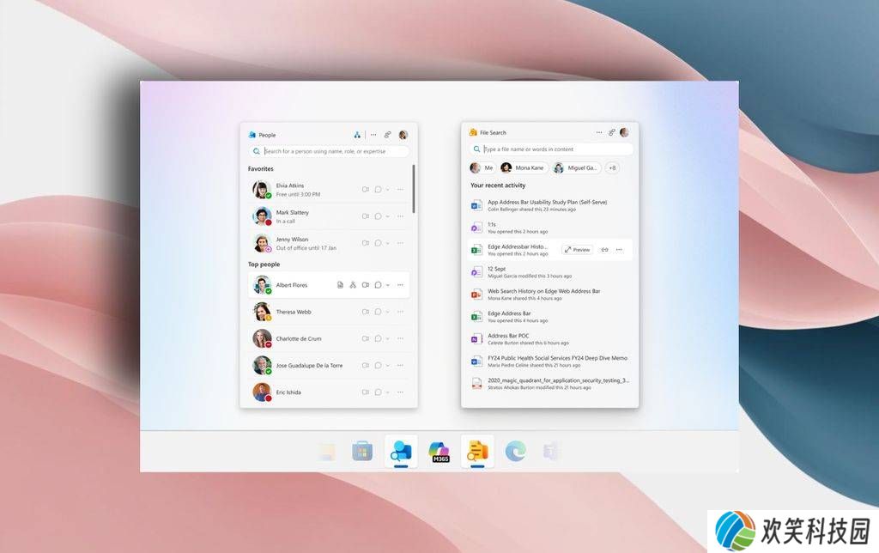The image size is (879, 553).
Task: Open the File Search taskbar icon
Action: click(x=477, y=451)
